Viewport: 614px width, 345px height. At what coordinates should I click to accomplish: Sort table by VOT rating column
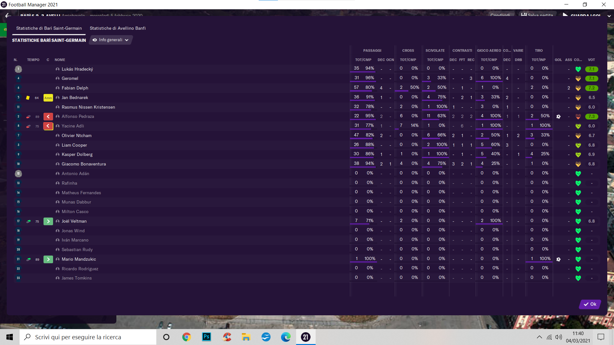591,60
